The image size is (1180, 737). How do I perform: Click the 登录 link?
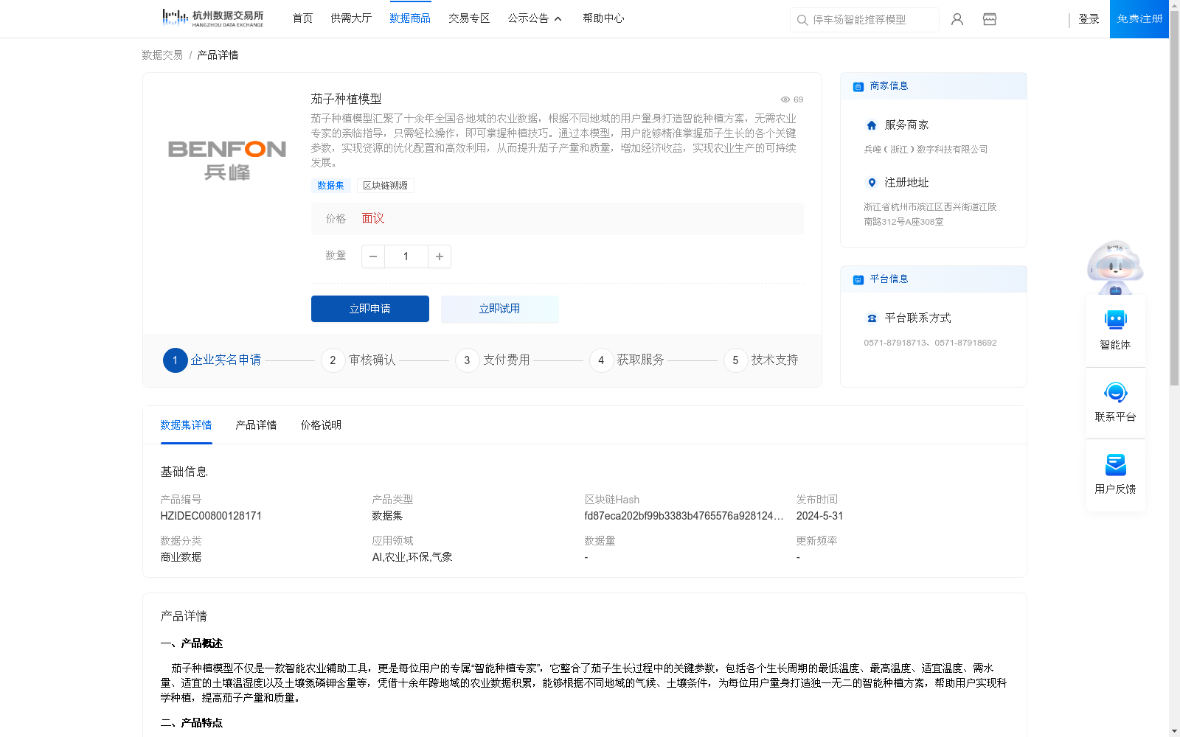(1089, 19)
